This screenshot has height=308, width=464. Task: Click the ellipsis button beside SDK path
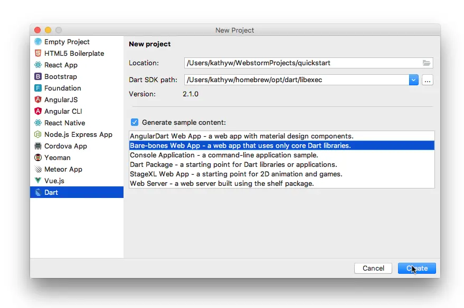point(428,80)
